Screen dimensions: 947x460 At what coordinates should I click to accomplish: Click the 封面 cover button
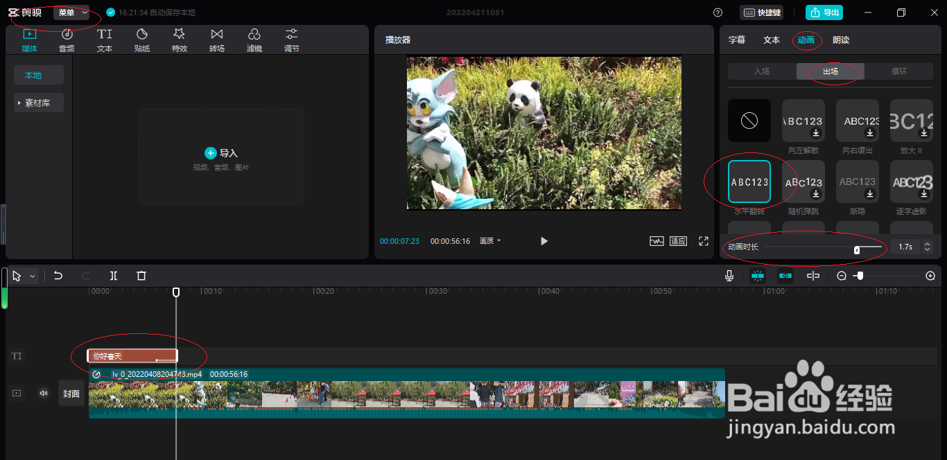(71, 393)
